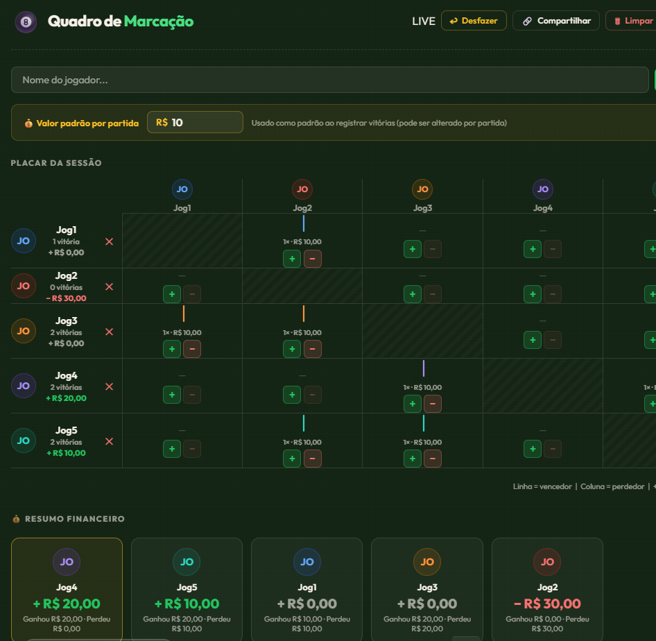Click the Compartilhar share button
Viewport: 656px width, 641px height.
coord(555,21)
